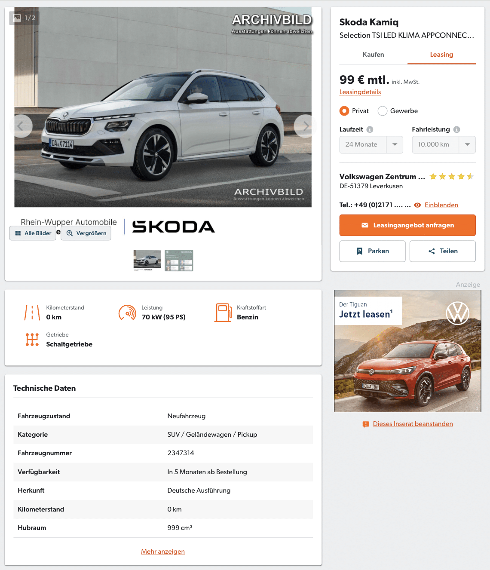This screenshot has height=570, width=490.
Task: Click the previous image arrow on car photo
Action: (21, 126)
